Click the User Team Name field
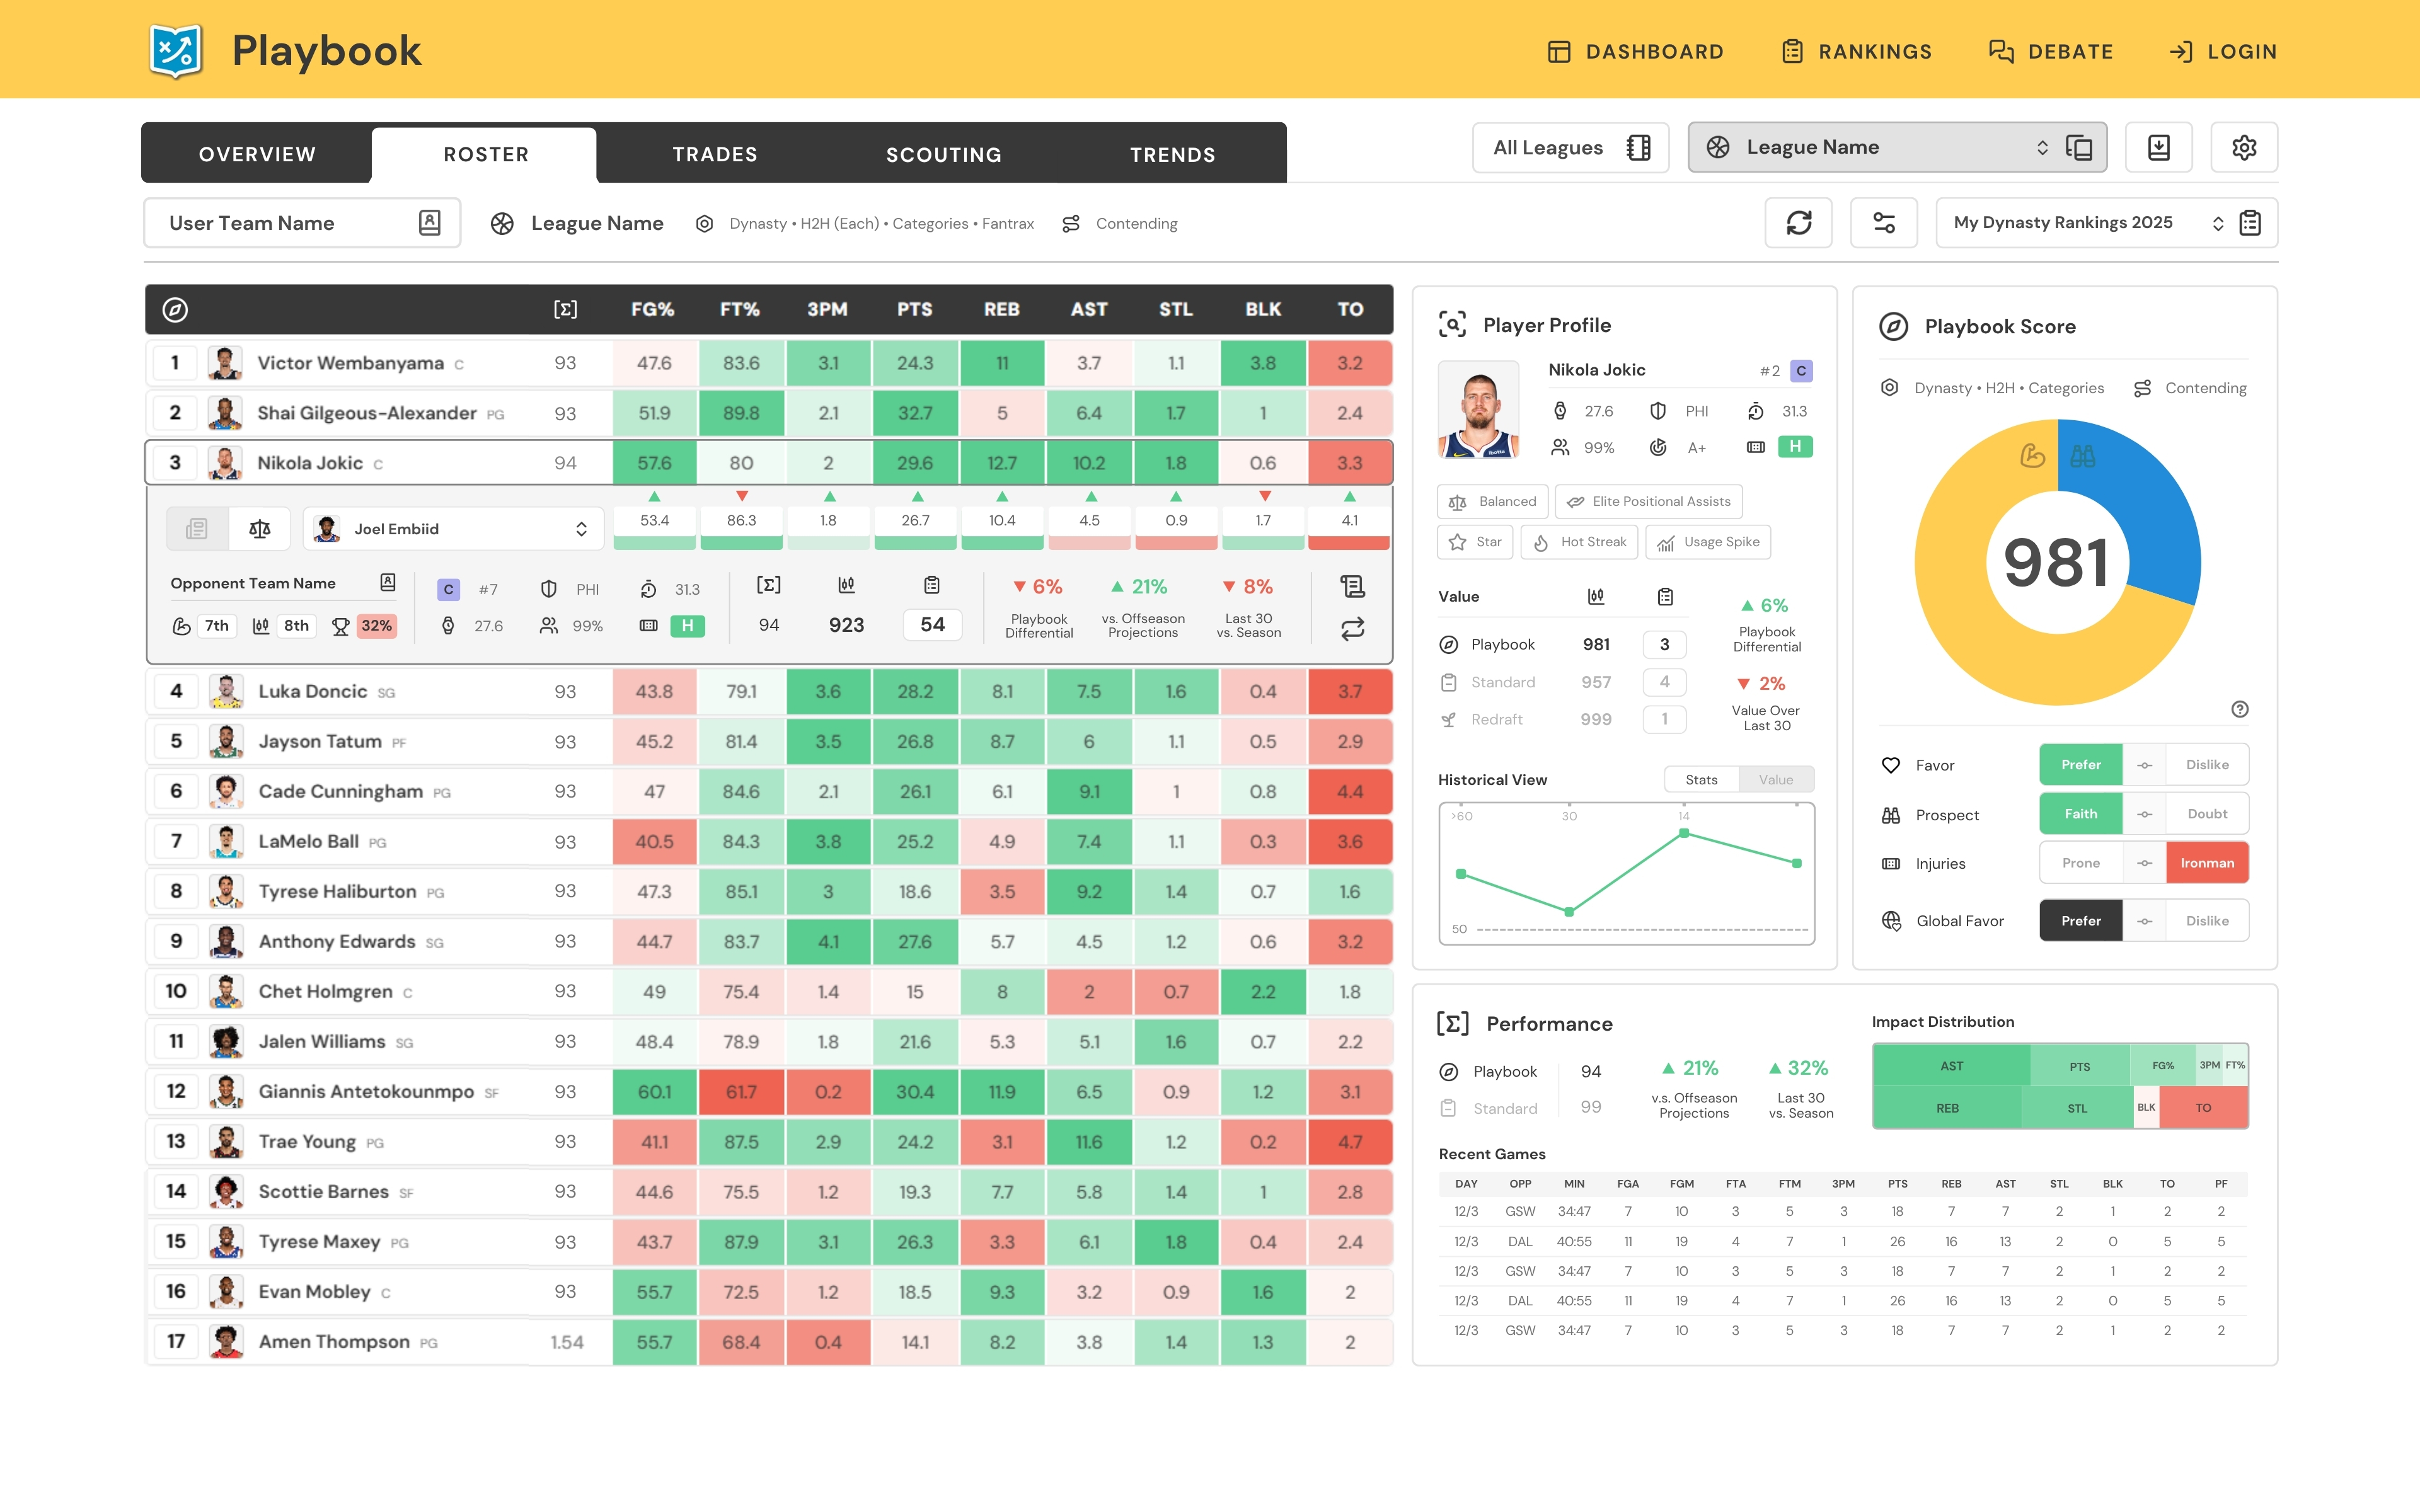Screen dimensions: 2420x1512 [x=302, y=223]
